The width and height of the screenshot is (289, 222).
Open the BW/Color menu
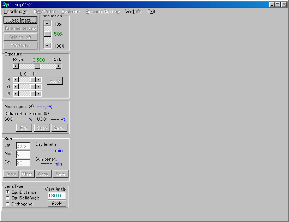[44, 11]
